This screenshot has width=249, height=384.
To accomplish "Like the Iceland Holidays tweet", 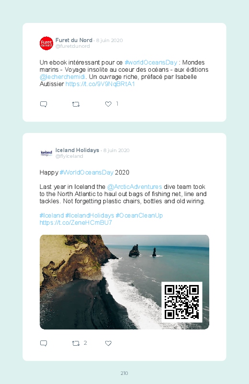I will coord(108,343).
